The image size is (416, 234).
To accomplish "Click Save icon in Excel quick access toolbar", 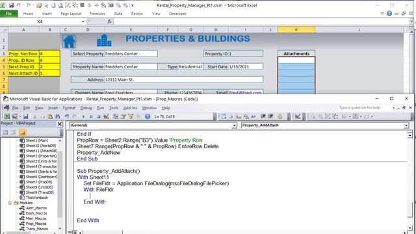I will click(x=11, y=5).
